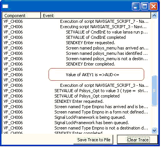The image size is (161, 147).
Task: Select row 'SETVALUE of CmdlInE completed'
Action: tap(76, 37)
